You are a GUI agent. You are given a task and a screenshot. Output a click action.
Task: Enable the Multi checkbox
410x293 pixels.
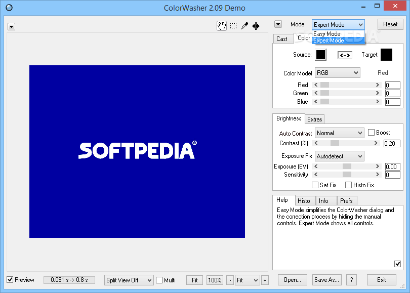159,280
